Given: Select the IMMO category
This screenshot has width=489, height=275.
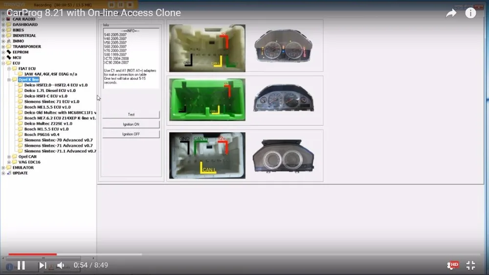Looking at the screenshot, I should (x=18, y=41).
